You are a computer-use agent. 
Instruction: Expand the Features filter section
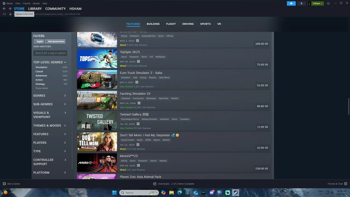tap(50, 134)
